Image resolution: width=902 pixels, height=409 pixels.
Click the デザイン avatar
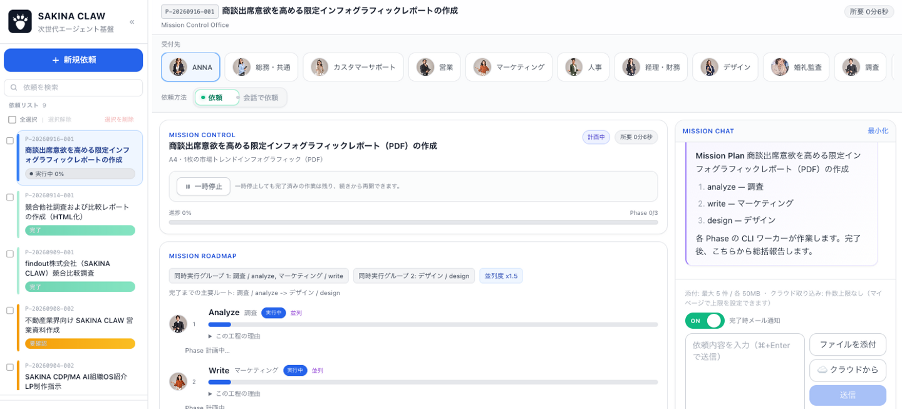pyautogui.click(x=709, y=67)
